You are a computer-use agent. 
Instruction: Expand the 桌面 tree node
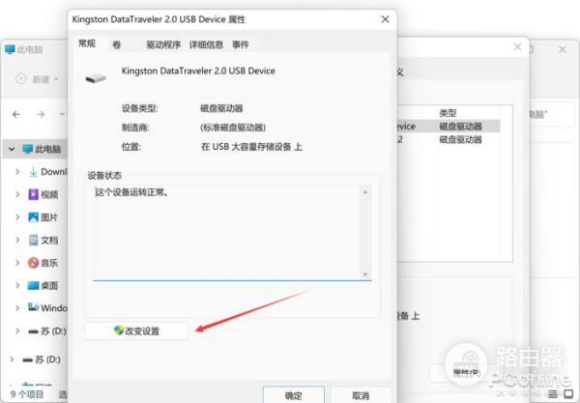tap(17, 285)
